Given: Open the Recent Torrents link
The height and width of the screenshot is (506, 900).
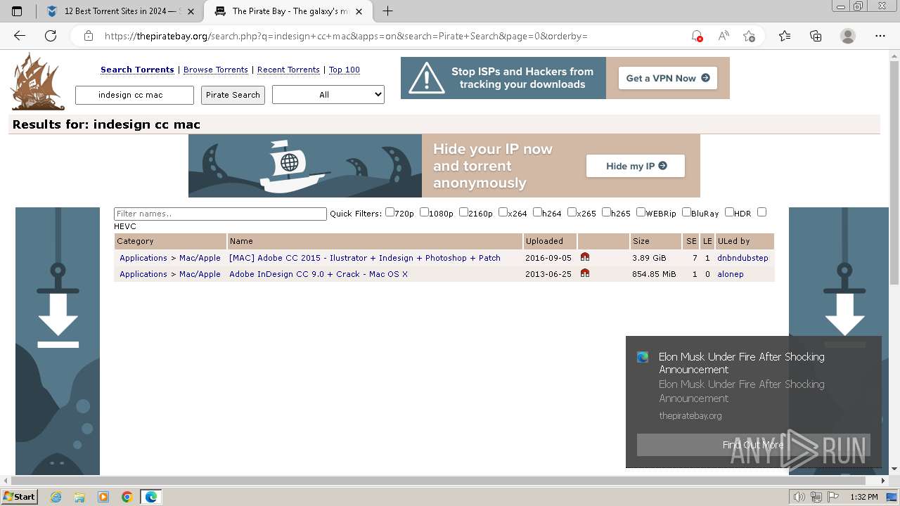Looking at the screenshot, I should click(x=288, y=70).
